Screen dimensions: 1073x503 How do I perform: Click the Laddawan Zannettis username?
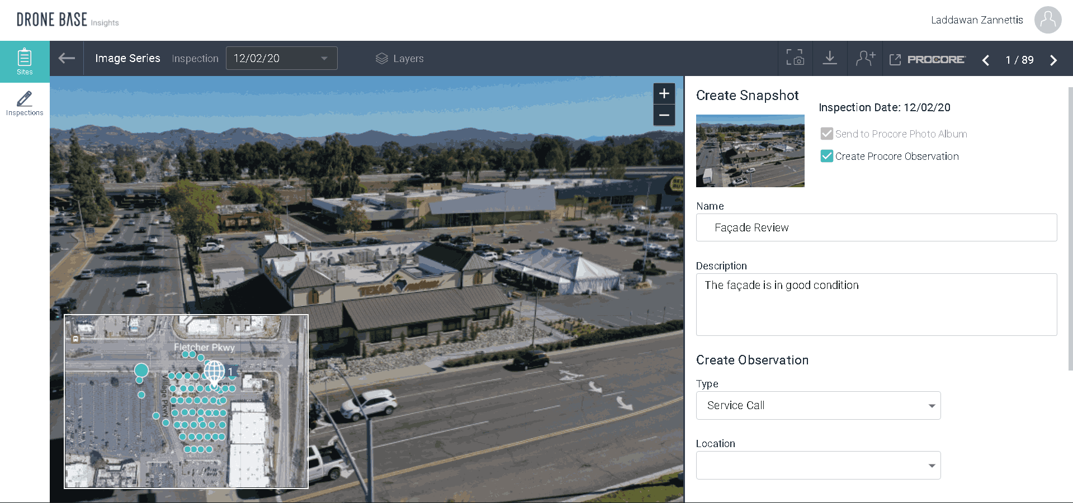tap(977, 20)
